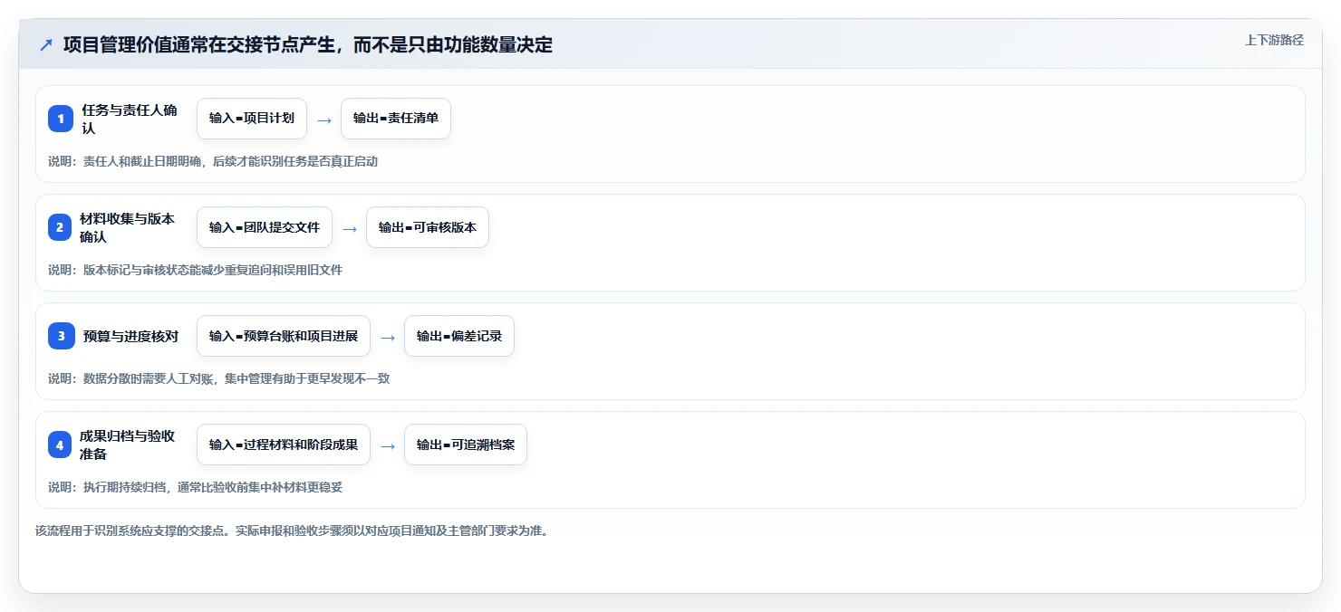Select the 输出=偏差记录 box

point(459,336)
